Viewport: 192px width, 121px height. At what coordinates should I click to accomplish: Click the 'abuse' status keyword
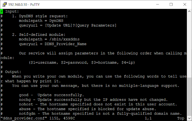(x=25, y=109)
